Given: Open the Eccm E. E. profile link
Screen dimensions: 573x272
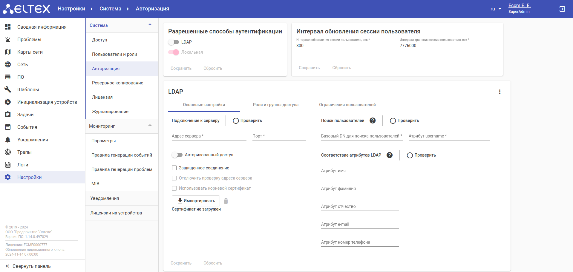Looking at the screenshot, I should click(x=519, y=6).
